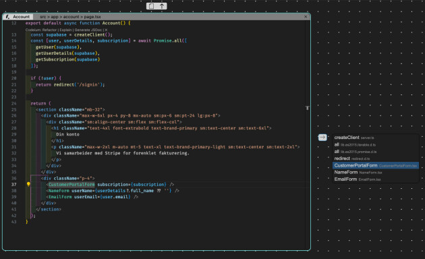Click the scrollbar marker in the code editor

(x=307, y=108)
